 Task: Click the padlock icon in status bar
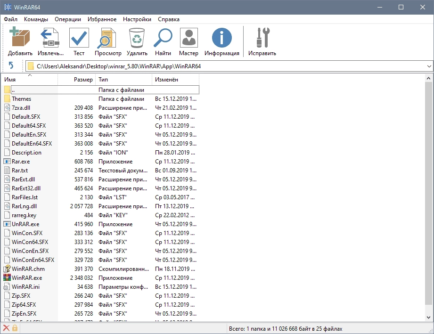click(15, 328)
